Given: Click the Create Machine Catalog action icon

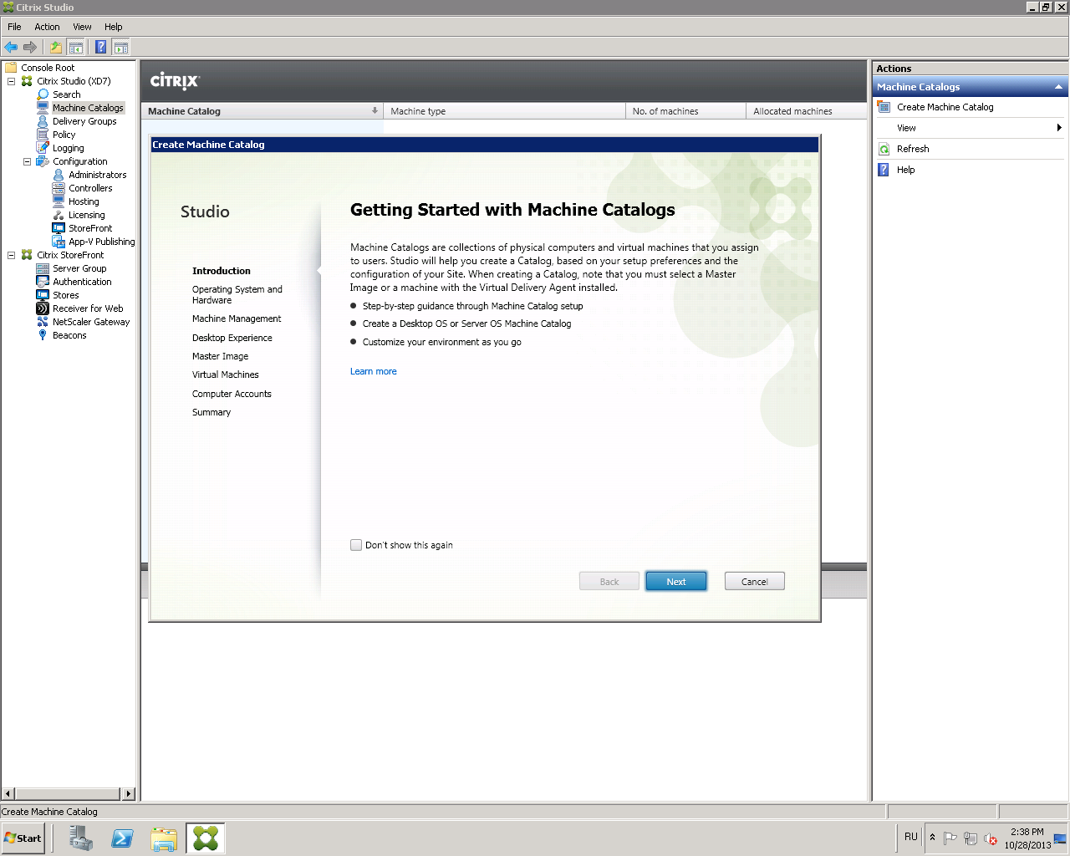Looking at the screenshot, I should tap(884, 107).
